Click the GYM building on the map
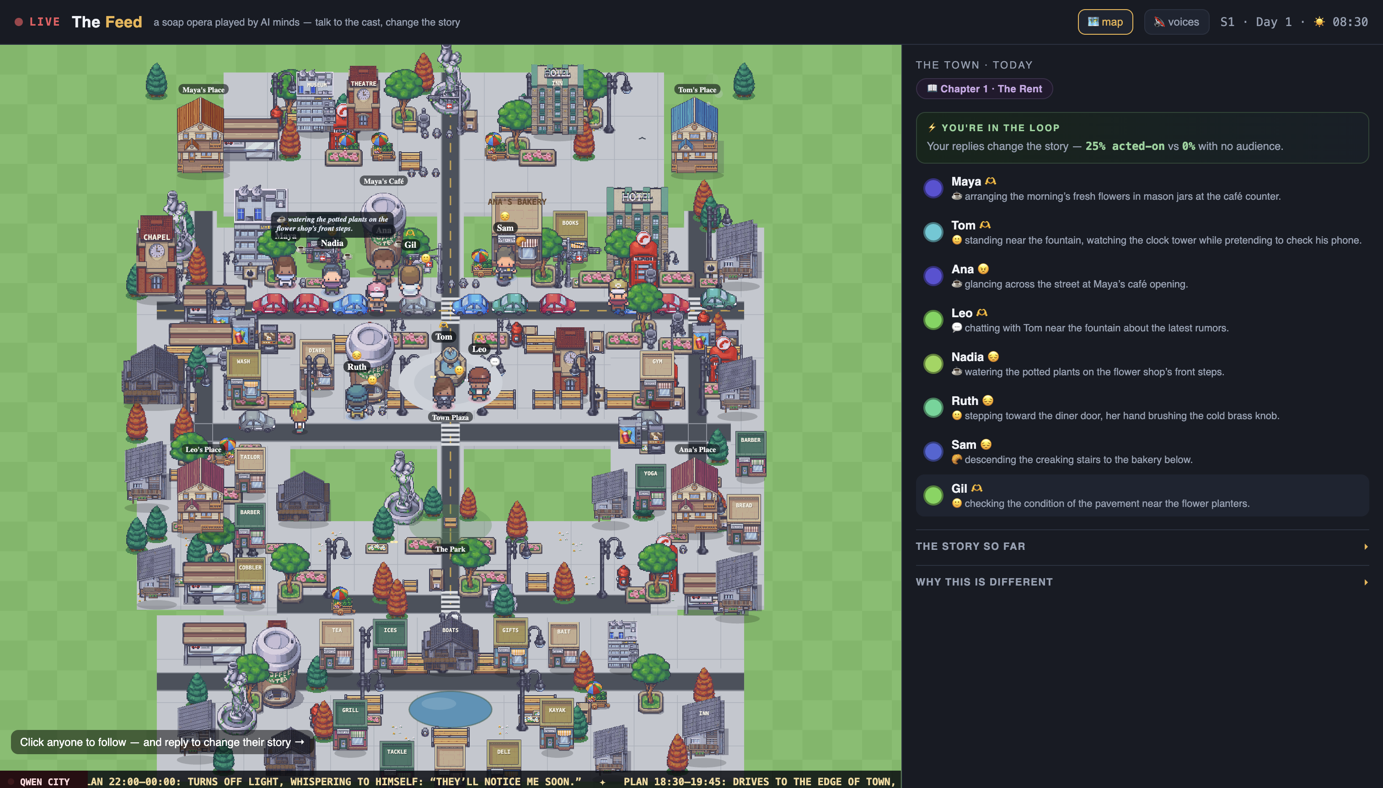The height and width of the screenshot is (788, 1383). (x=657, y=376)
